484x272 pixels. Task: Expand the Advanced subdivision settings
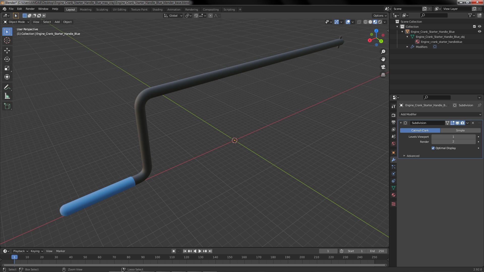click(x=413, y=156)
